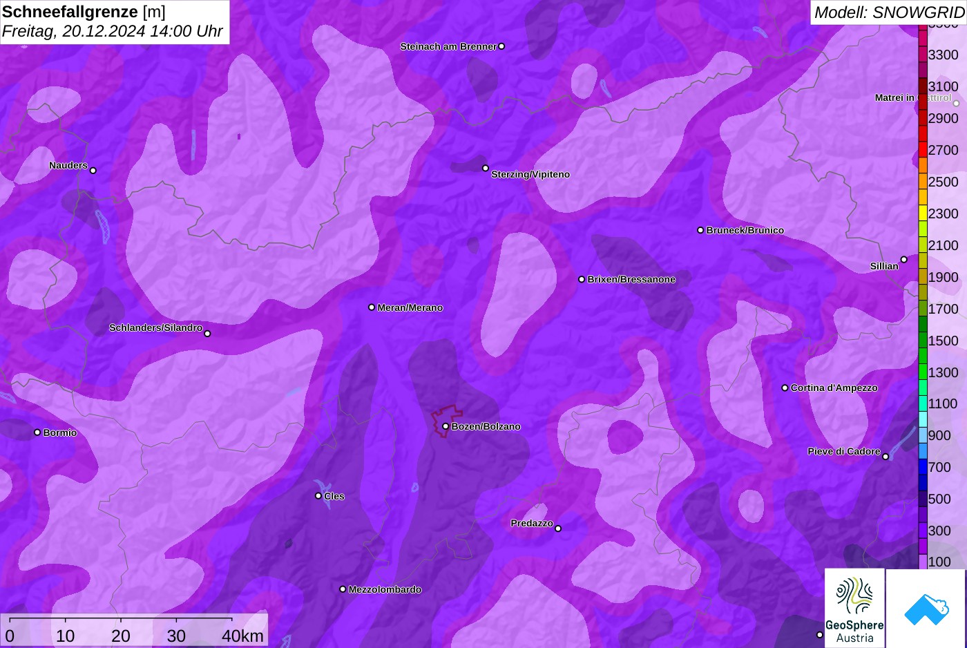This screenshot has height=648, width=967.
Task: Click the Bormio marker dot
Action: pyautogui.click(x=37, y=432)
